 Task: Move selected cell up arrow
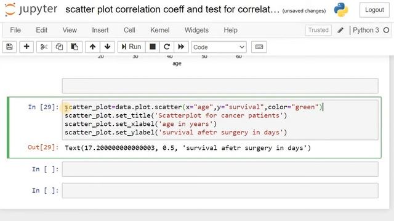(x=92, y=47)
